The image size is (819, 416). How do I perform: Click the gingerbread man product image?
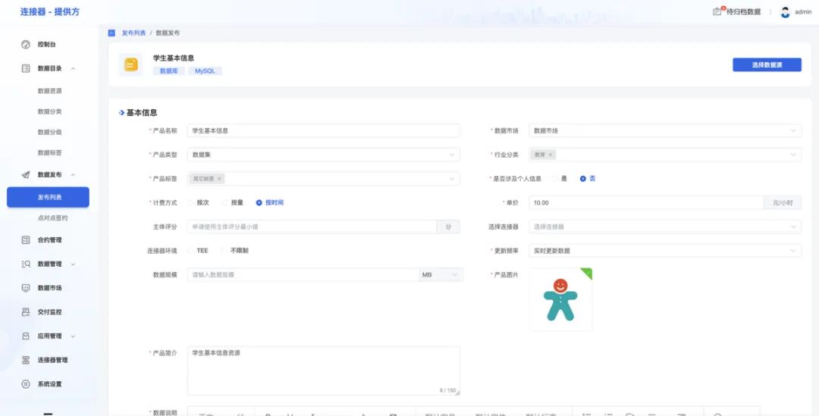click(x=560, y=300)
